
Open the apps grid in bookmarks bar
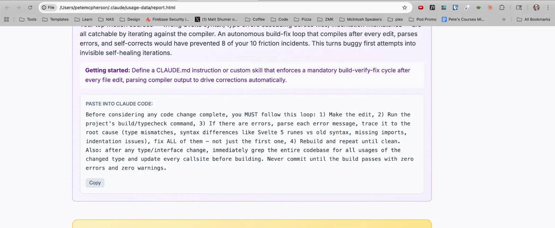6,19
